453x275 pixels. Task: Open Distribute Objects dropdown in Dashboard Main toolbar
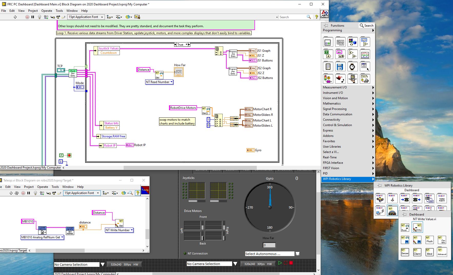pyautogui.click(x=119, y=17)
